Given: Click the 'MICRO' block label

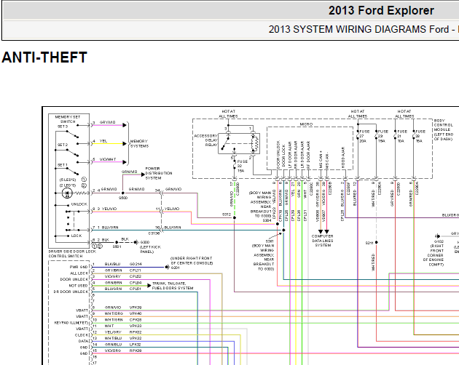Looking at the screenshot, I should tap(306, 124).
